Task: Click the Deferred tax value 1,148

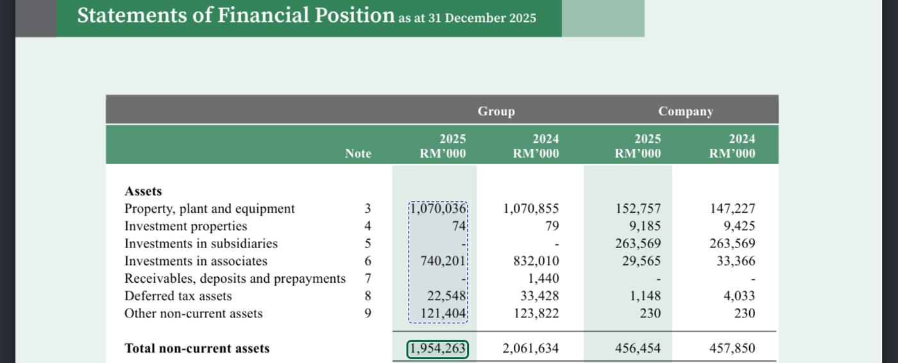Action: (646, 296)
